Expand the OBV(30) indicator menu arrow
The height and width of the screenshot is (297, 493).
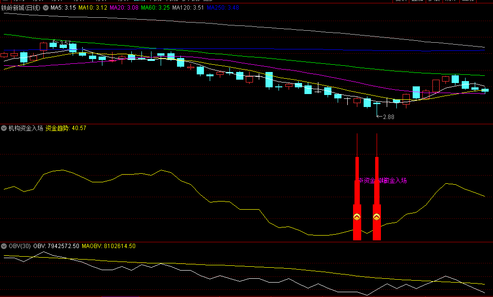[x=4, y=246]
